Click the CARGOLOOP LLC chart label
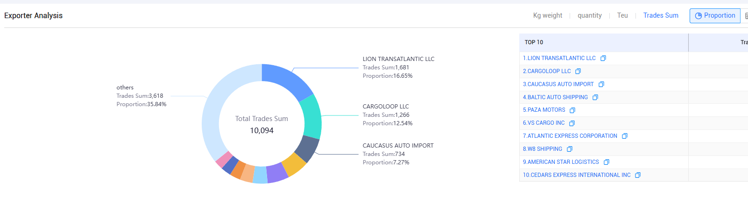Screen dimensions: 748x223 [386, 107]
